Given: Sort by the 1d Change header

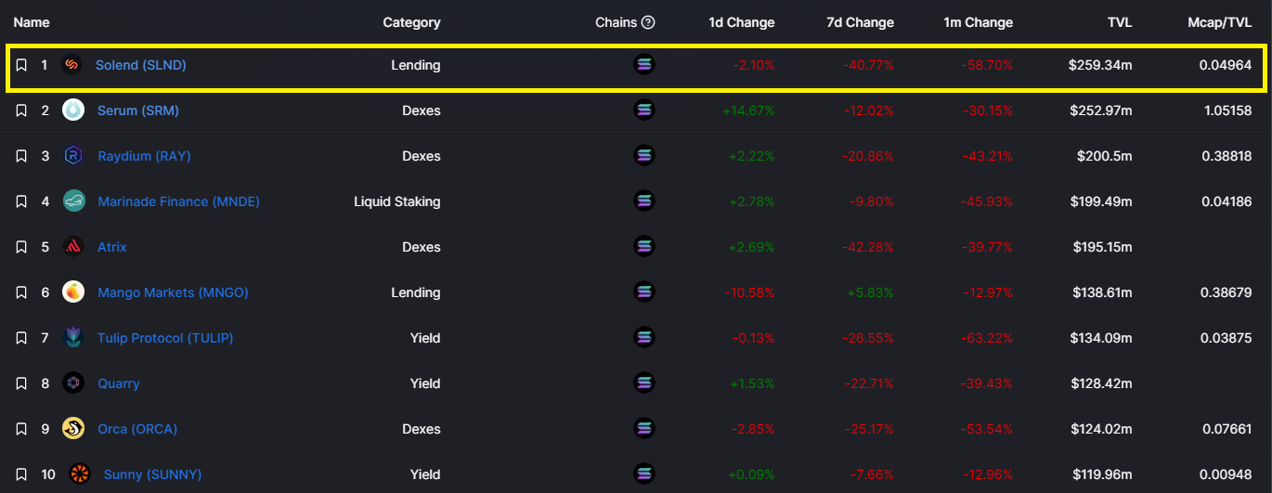Looking at the screenshot, I should click(741, 22).
